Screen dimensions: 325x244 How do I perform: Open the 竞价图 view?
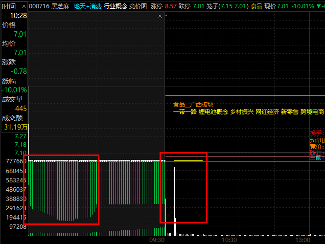pyautogui.click(x=138, y=6)
